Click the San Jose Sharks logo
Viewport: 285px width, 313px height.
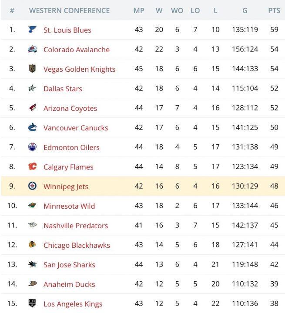click(32, 264)
